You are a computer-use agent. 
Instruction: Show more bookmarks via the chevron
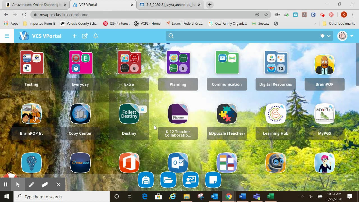tap(315, 24)
